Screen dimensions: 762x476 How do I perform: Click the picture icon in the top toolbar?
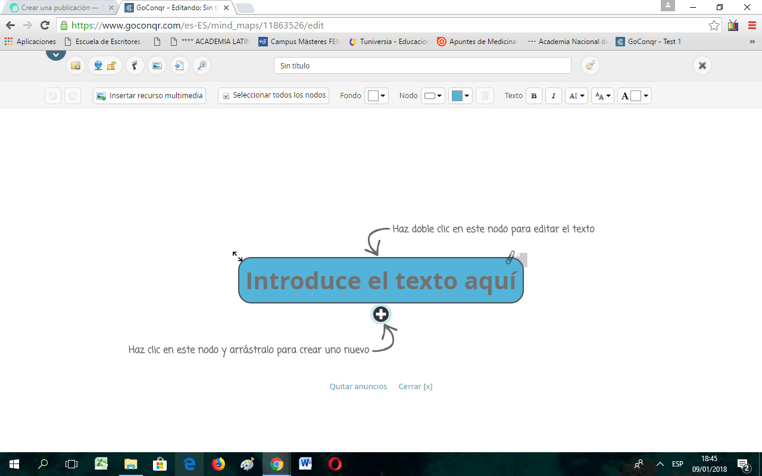tap(157, 65)
